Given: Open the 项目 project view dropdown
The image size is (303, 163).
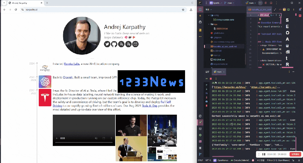Looking at the screenshot, I should point(209,10).
